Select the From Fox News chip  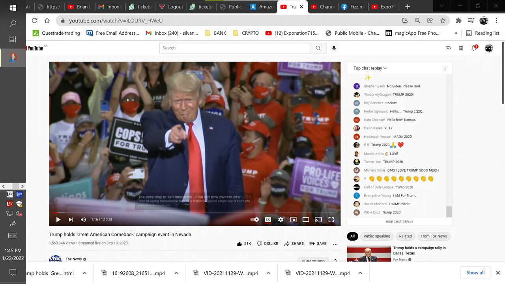click(x=434, y=236)
